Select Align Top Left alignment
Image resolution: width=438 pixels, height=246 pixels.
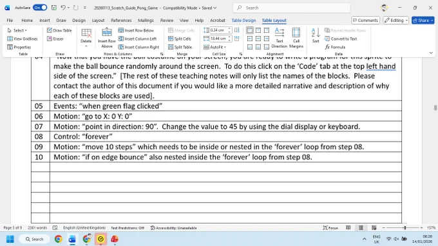pos(250,30)
